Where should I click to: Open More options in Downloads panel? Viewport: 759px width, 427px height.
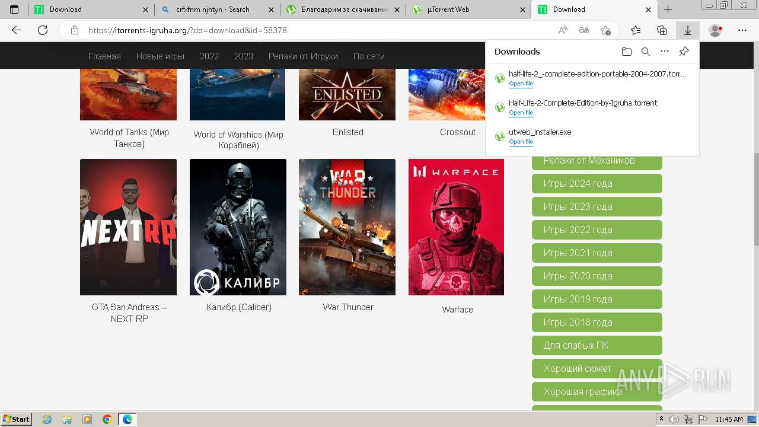tap(665, 52)
